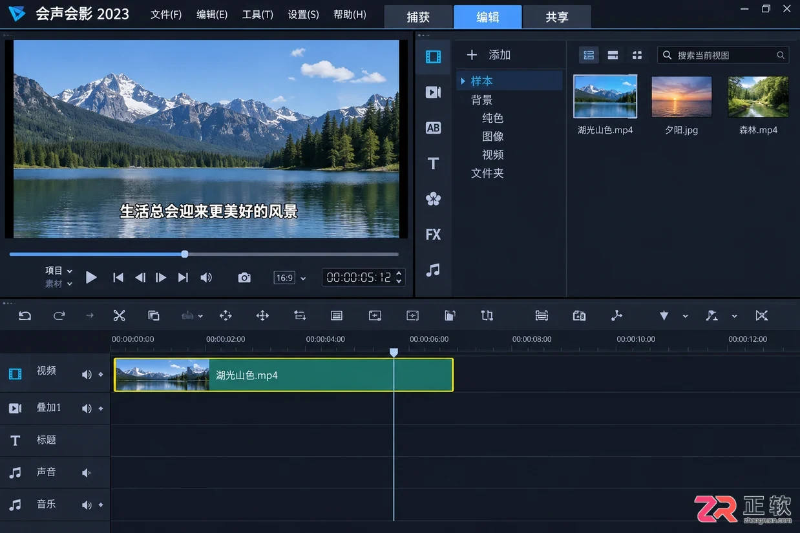This screenshot has height=533, width=800.
Task: Step forward one frame in the preview
Action: coord(161,277)
